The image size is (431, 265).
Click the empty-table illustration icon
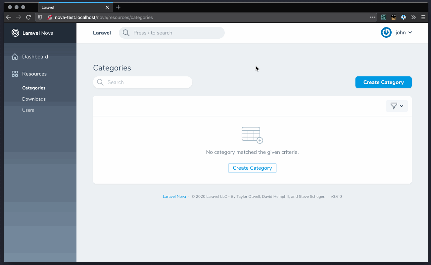[x=252, y=135]
